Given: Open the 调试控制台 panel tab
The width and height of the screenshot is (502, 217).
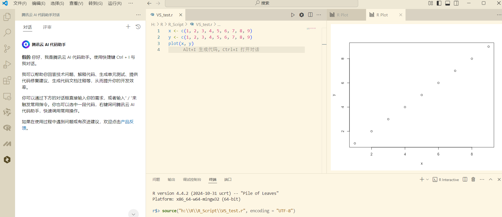Looking at the screenshot, I should (192, 179).
